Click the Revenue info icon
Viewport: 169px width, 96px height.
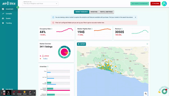click(122, 29)
